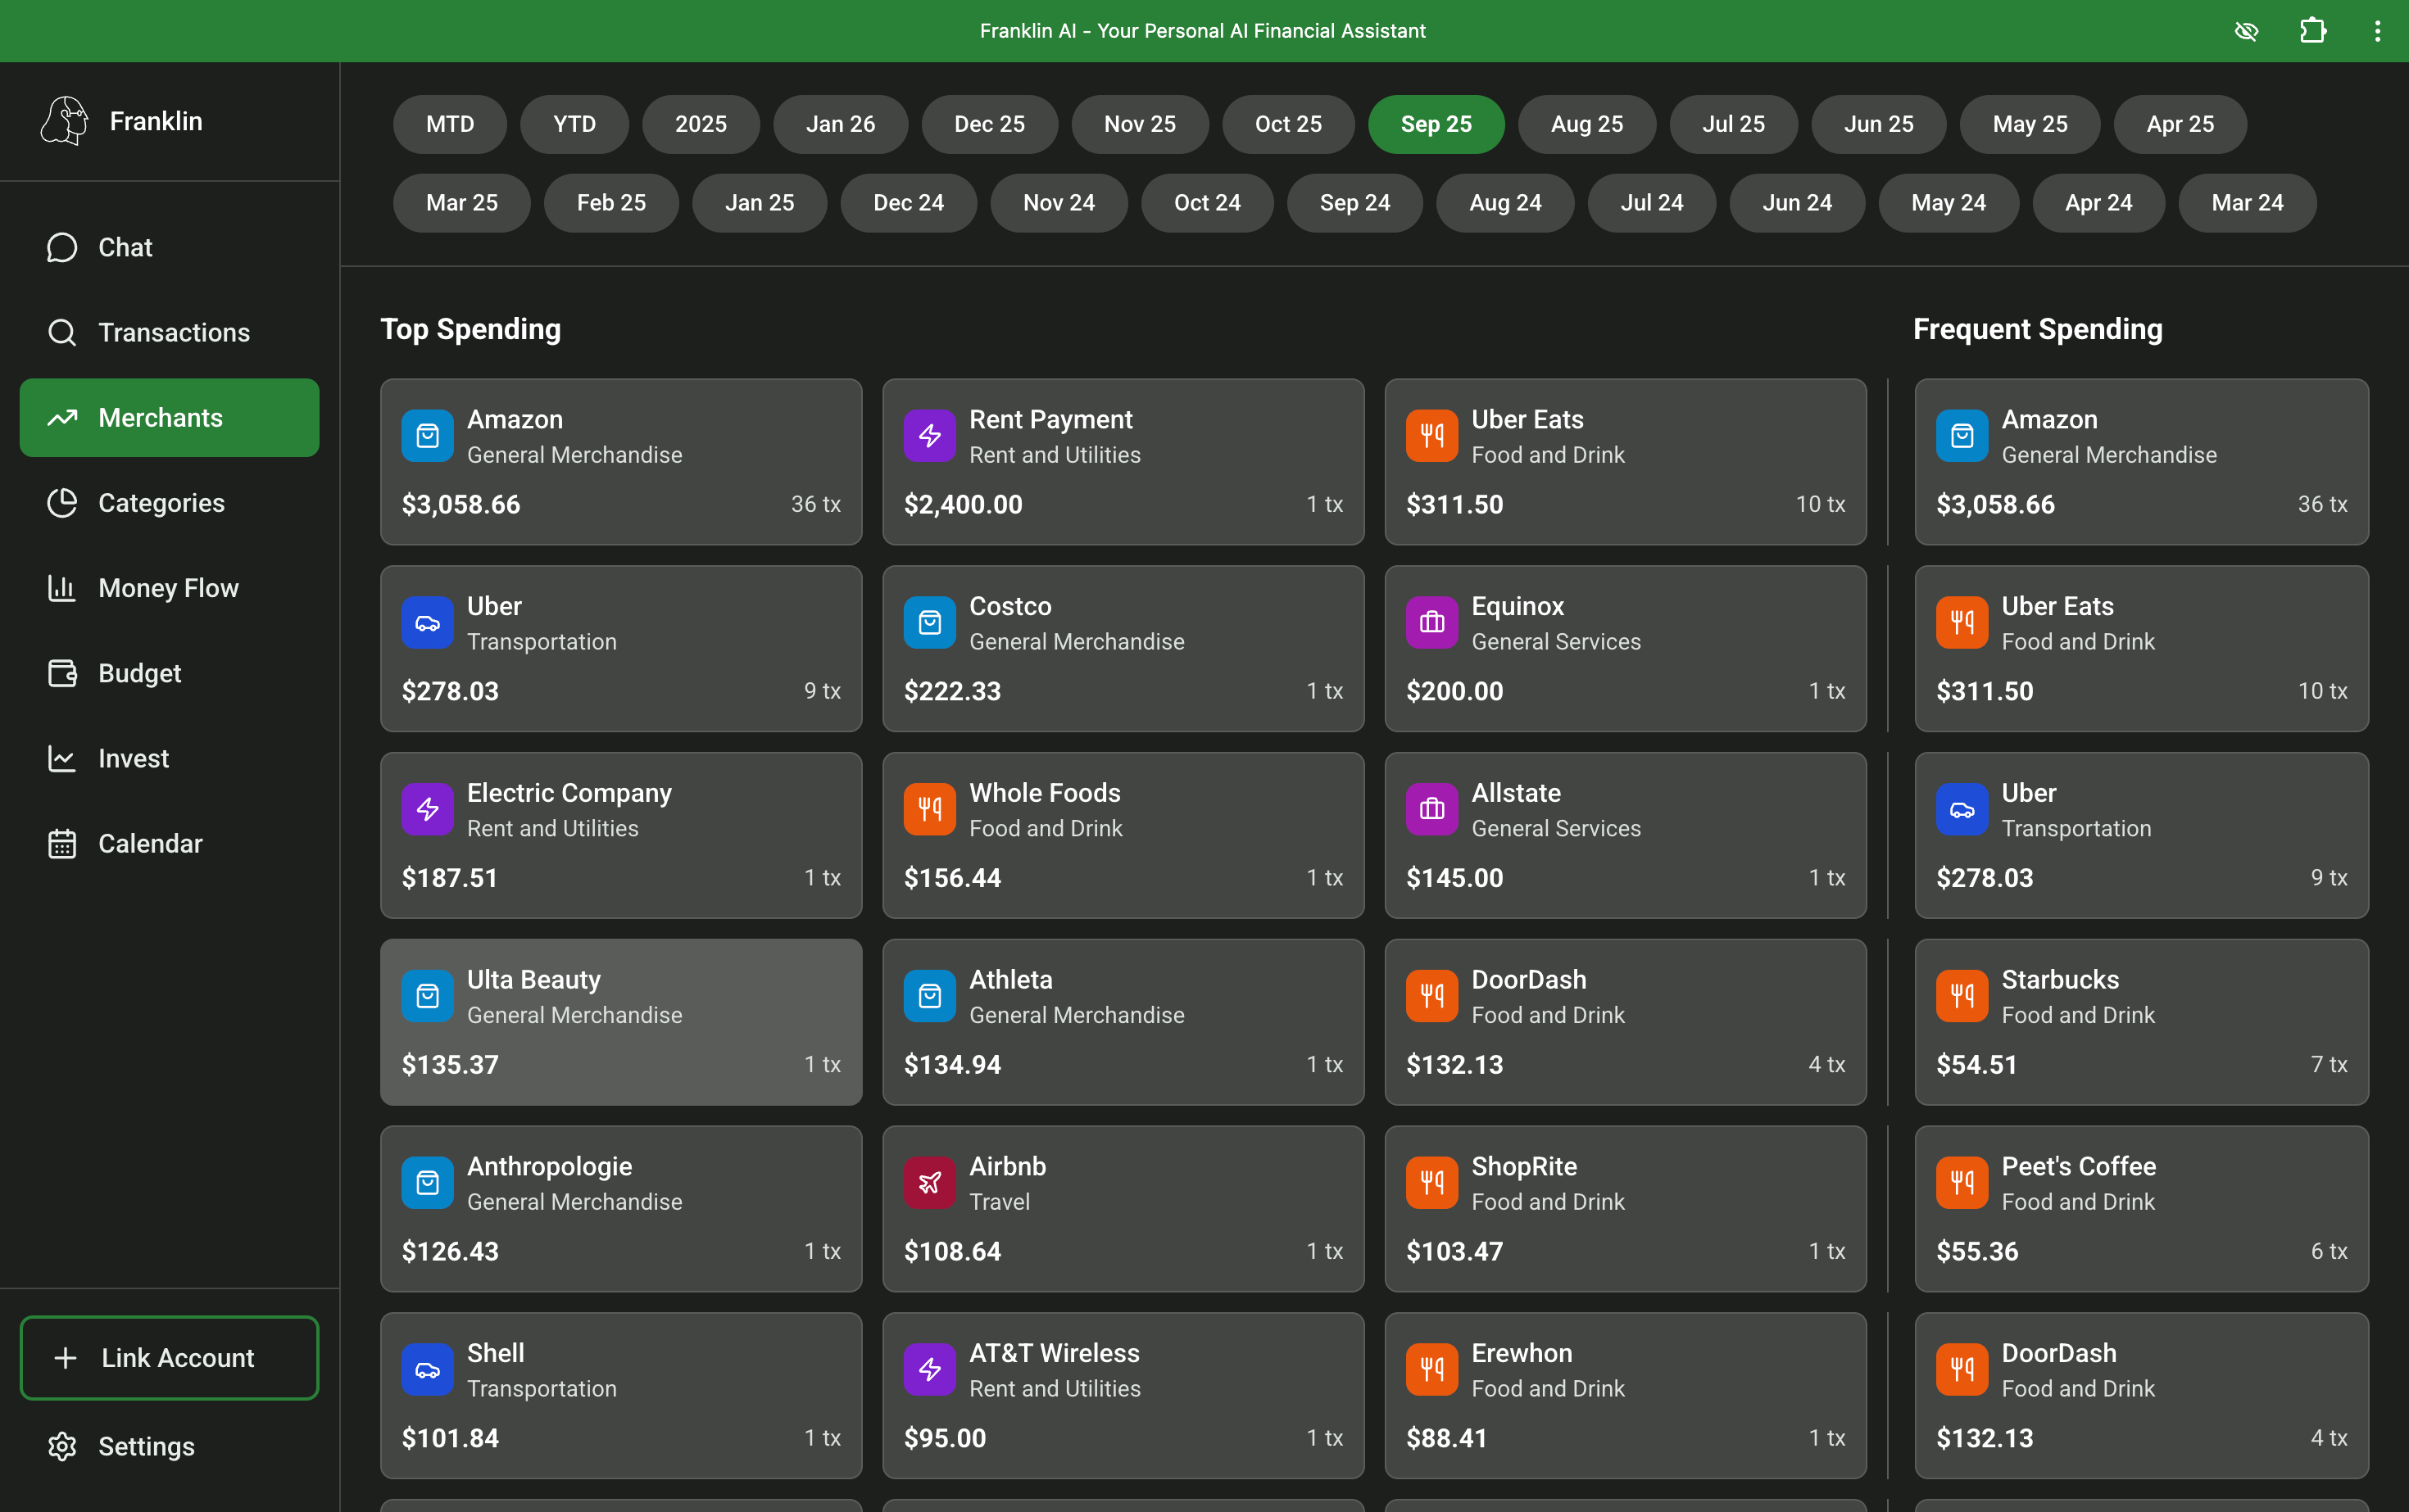Image resolution: width=2409 pixels, height=1512 pixels.
Task: Click the Merchants trending arrow icon
Action: pyautogui.click(x=62, y=418)
